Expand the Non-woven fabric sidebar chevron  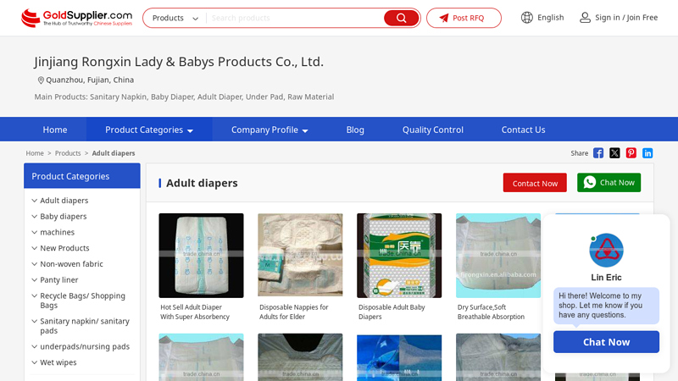click(x=34, y=264)
